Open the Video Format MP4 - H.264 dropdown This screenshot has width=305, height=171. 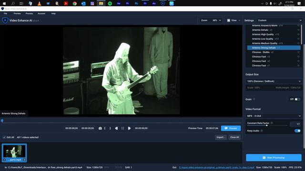(x=274, y=116)
